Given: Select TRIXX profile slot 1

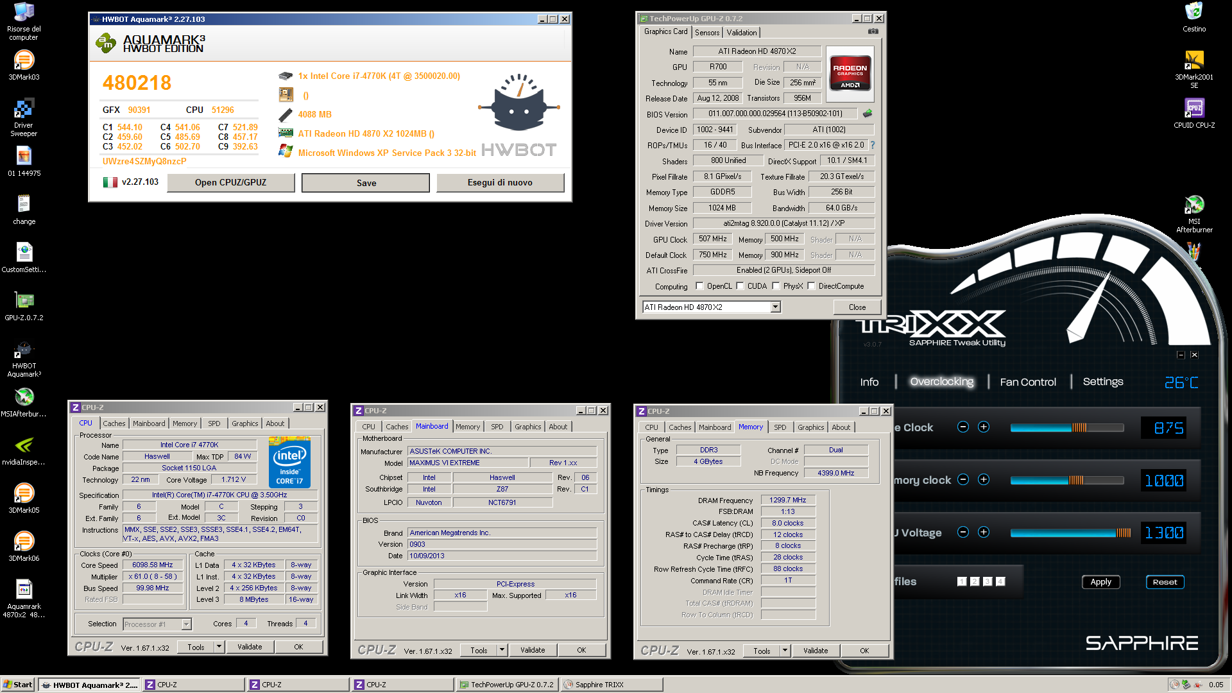Looking at the screenshot, I should pos(962,581).
